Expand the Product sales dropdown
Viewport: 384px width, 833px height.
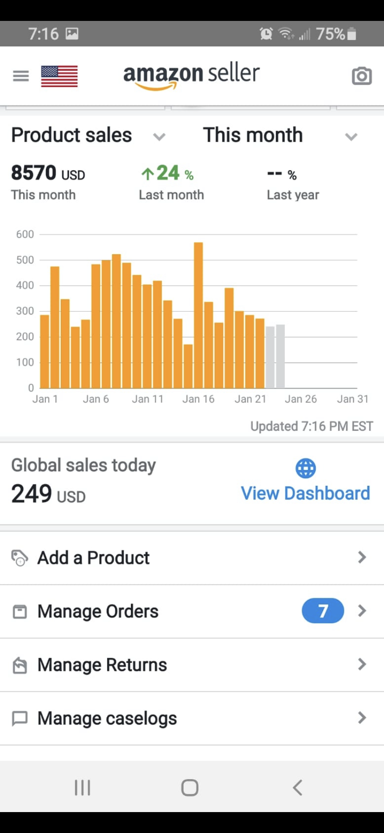tap(159, 137)
